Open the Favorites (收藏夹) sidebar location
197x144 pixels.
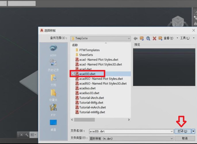click(53, 95)
